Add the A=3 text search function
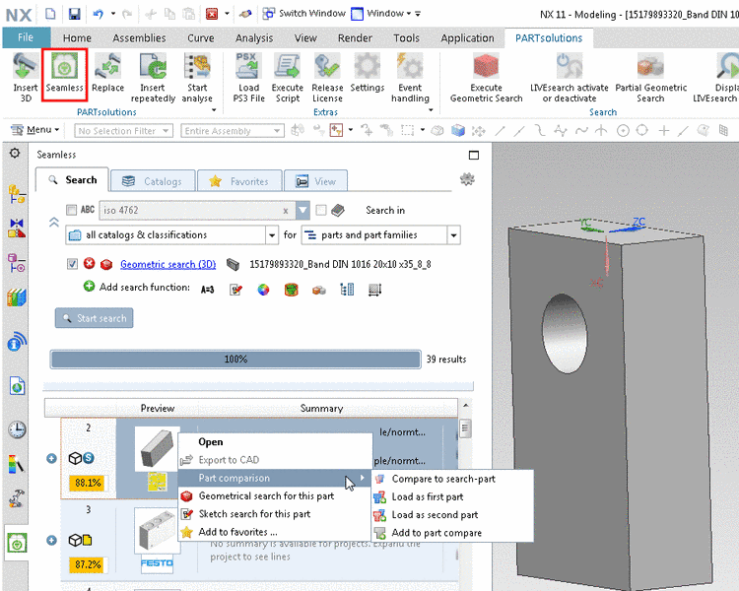This screenshot has height=591, width=739. 207,290
